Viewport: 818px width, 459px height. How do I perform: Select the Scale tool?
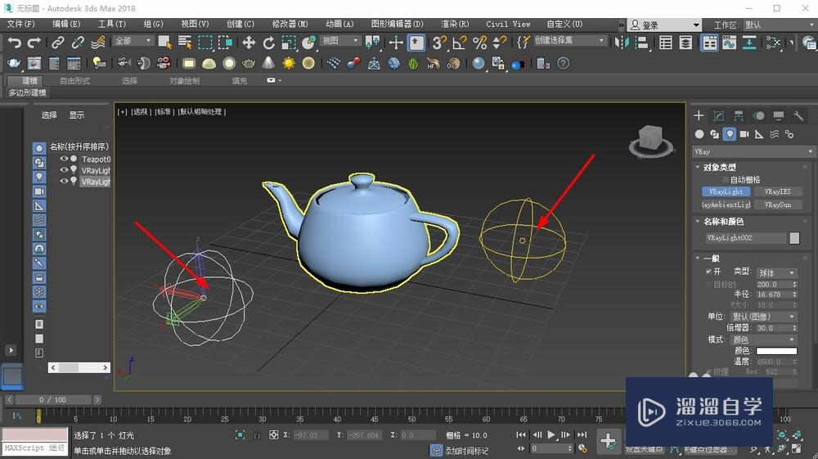tap(289, 43)
